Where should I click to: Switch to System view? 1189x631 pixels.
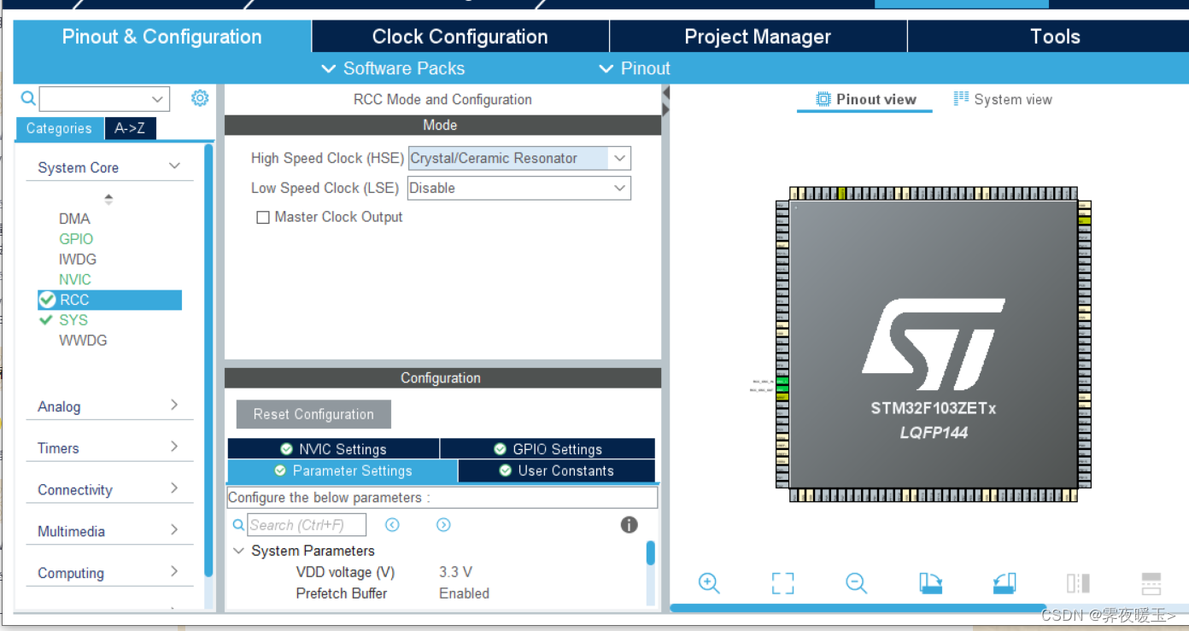point(1003,99)
